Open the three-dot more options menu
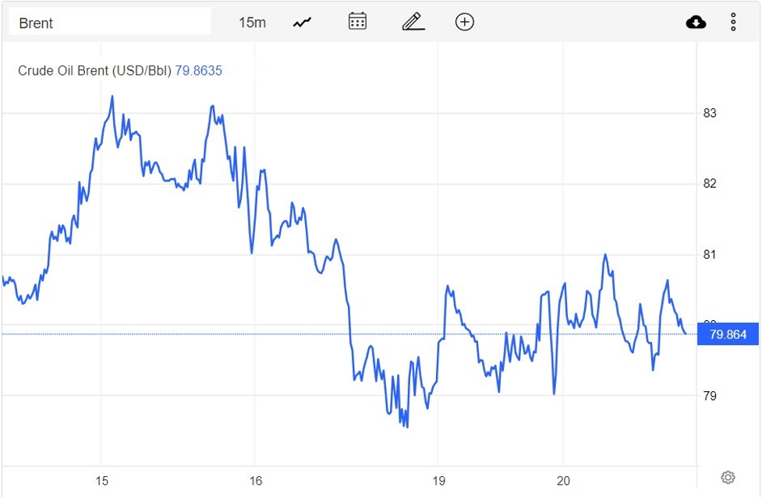The image size is (762, 498). 733,23
